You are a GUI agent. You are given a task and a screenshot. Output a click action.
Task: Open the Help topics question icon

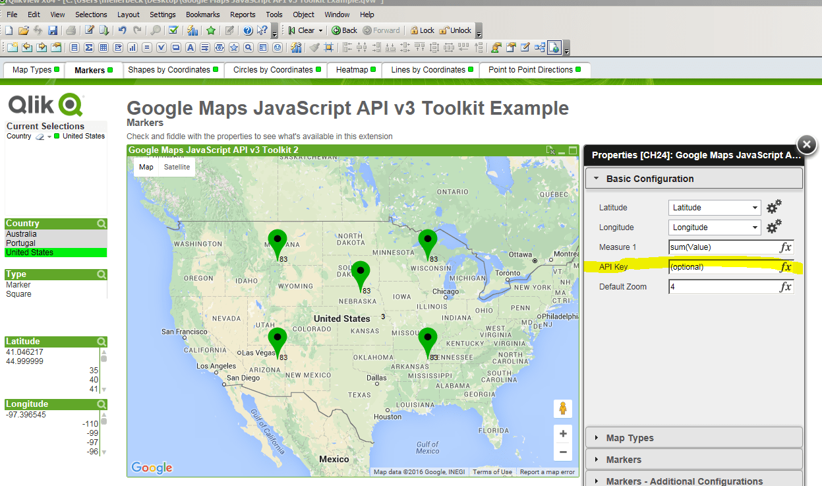[248, 30]
